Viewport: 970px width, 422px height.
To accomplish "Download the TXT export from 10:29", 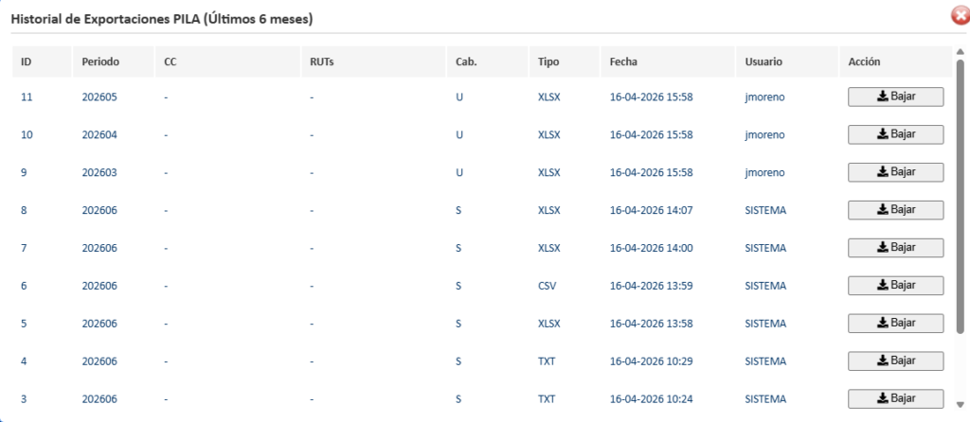I will [x=895, y=361].
